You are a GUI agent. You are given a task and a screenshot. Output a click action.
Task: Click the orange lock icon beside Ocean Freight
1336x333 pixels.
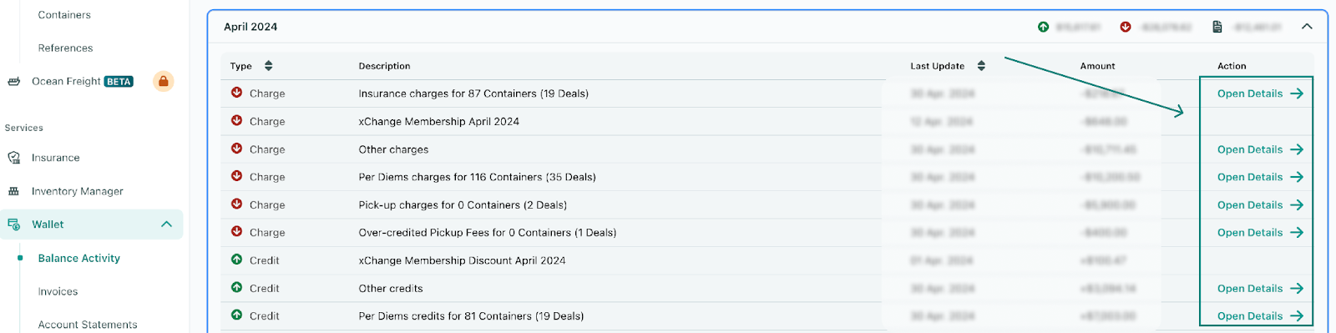(x=164, y=81)
